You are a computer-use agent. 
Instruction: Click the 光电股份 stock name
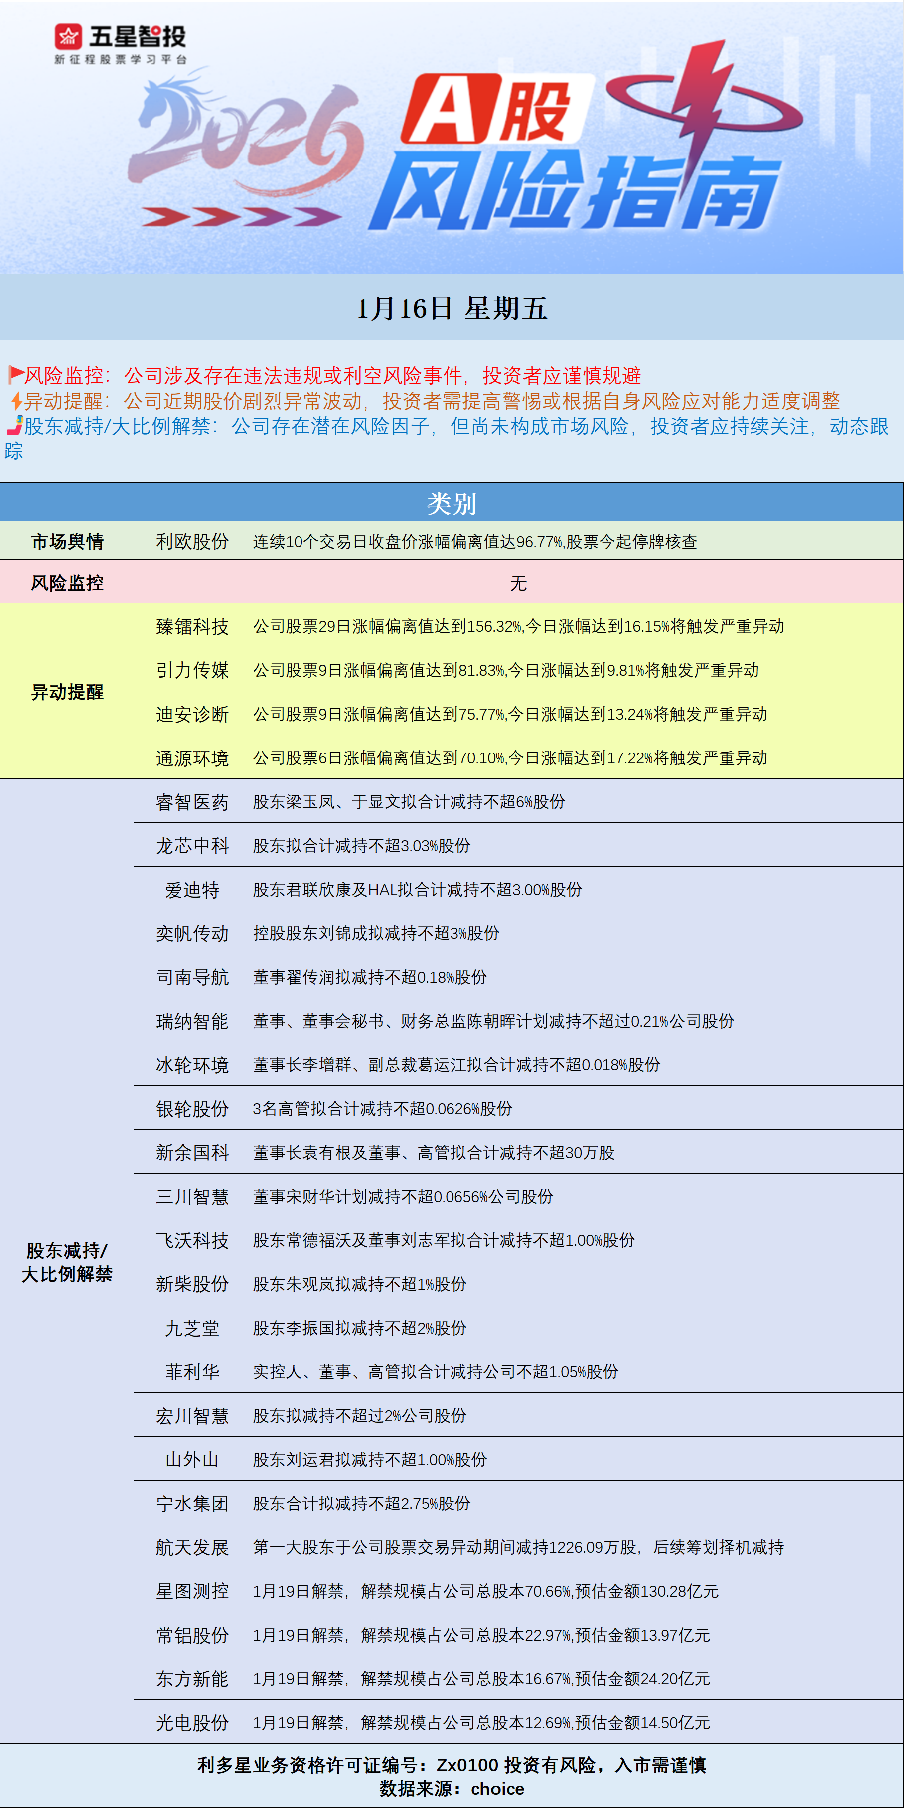(x=192, y=1723)
